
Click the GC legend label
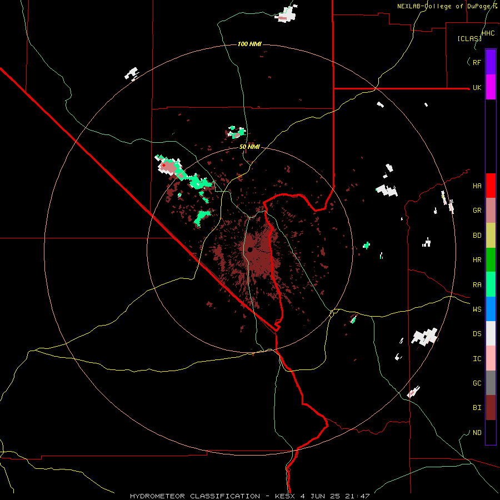(477, 383)
